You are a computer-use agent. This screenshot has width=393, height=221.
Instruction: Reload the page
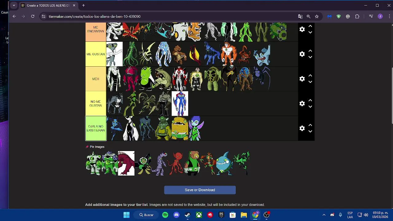pyautogui.click(x=33, y=16)
